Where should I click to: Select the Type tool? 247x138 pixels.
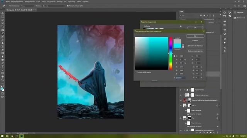[x=3, y=66]
